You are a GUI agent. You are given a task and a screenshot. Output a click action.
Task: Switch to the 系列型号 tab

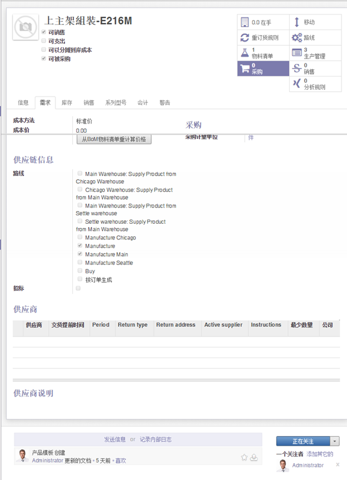coord(116,103)
